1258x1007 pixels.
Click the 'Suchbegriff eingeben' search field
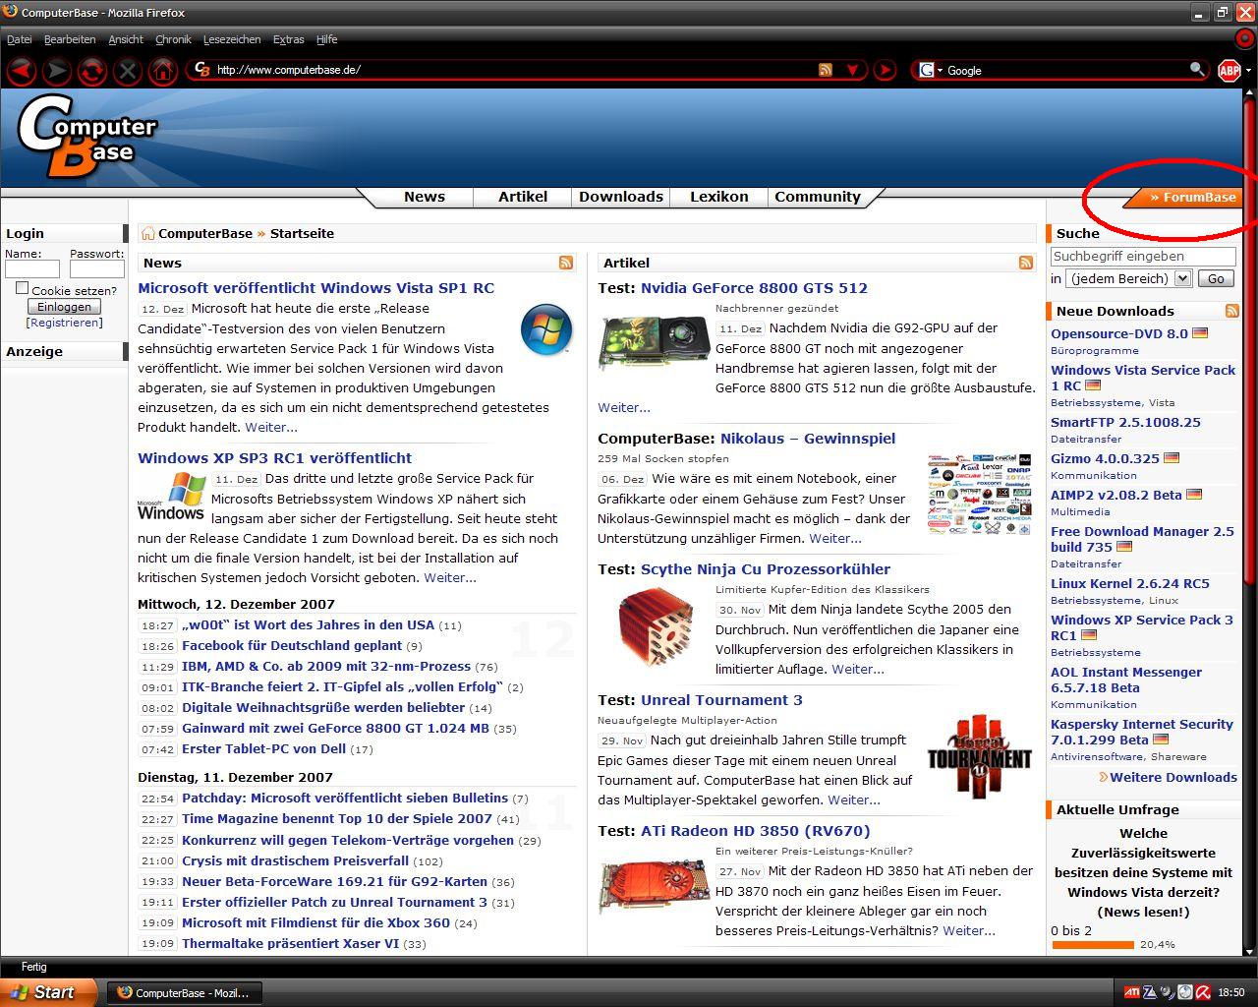[x=1143, y=256]
